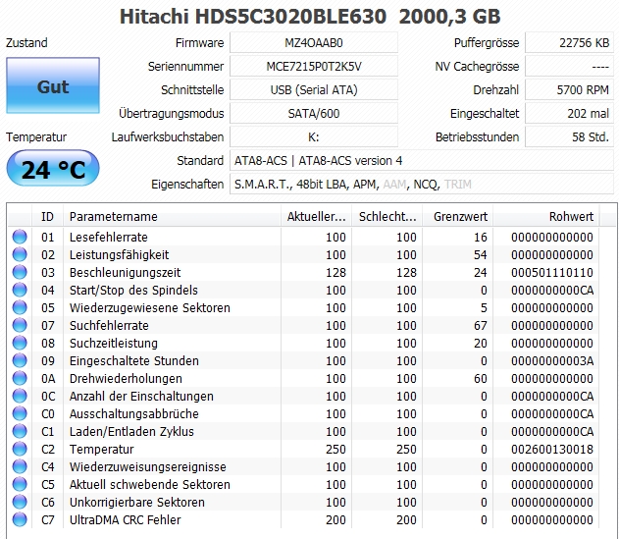Click the Drehzahl value 5700 RPM
The image size is (619, 539).
[x=569, y=90]
